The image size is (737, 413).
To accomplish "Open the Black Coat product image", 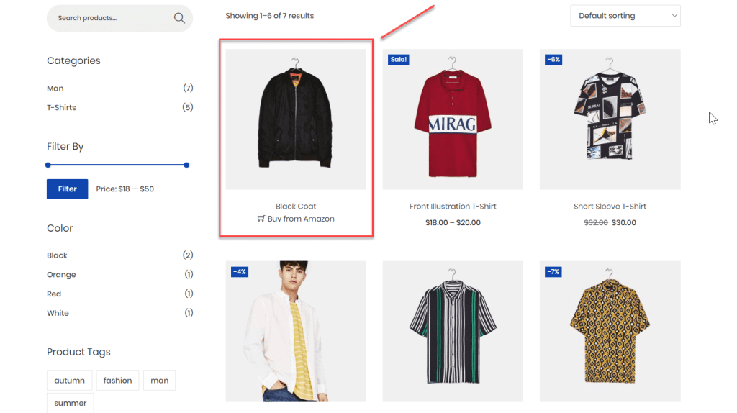I will pyautogui.click(x=296, y=119).
